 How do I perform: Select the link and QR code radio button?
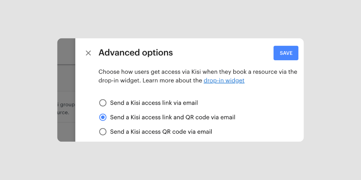pyautogui.click(x=103, y=117)
